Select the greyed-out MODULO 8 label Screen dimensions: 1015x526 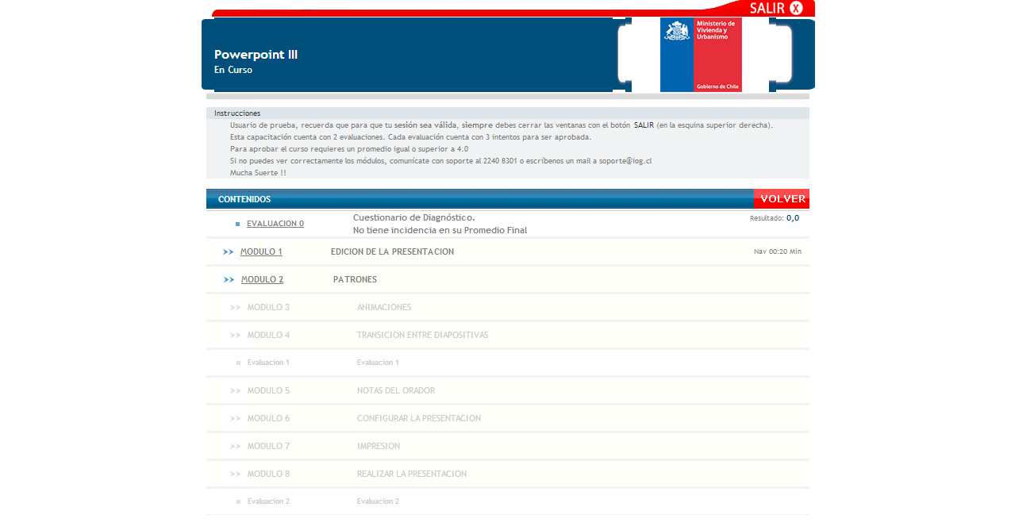pos(268,474)
